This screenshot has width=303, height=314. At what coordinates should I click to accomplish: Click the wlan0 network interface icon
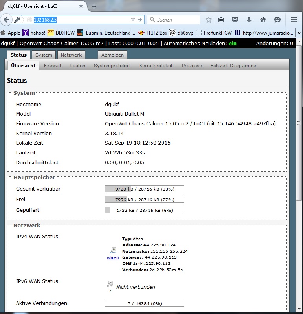[113, 250]
